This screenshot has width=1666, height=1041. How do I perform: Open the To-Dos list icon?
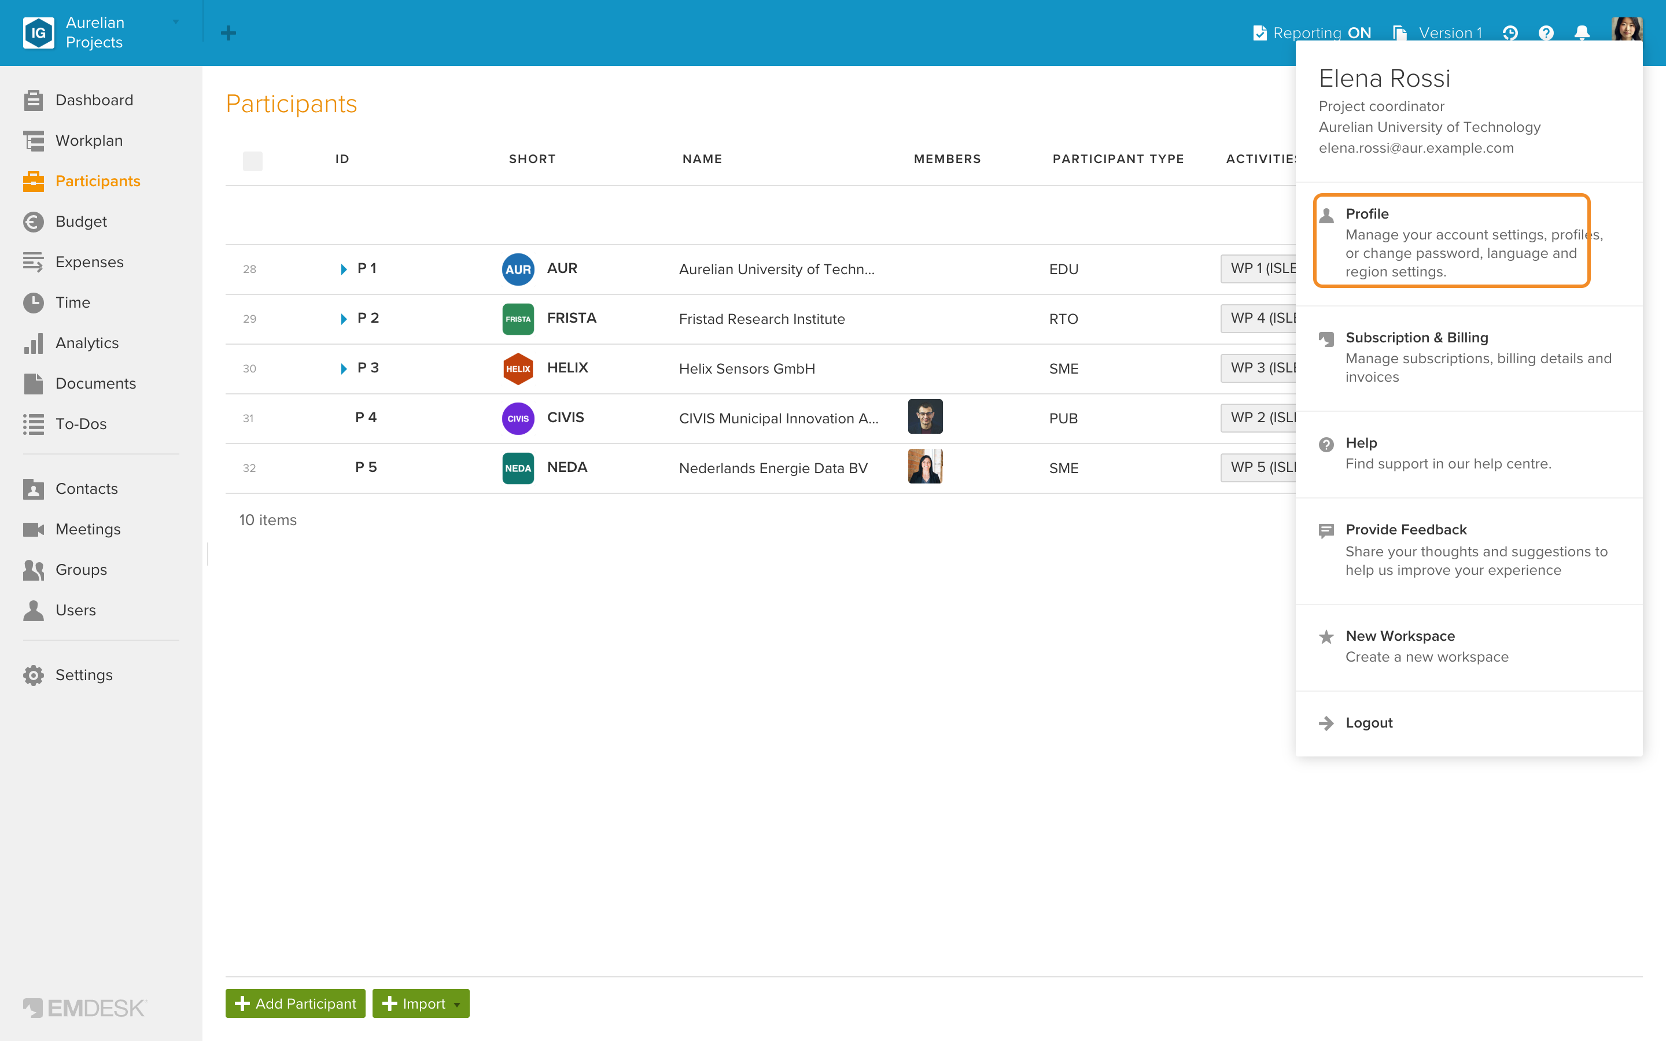click(x=33, y=424)
